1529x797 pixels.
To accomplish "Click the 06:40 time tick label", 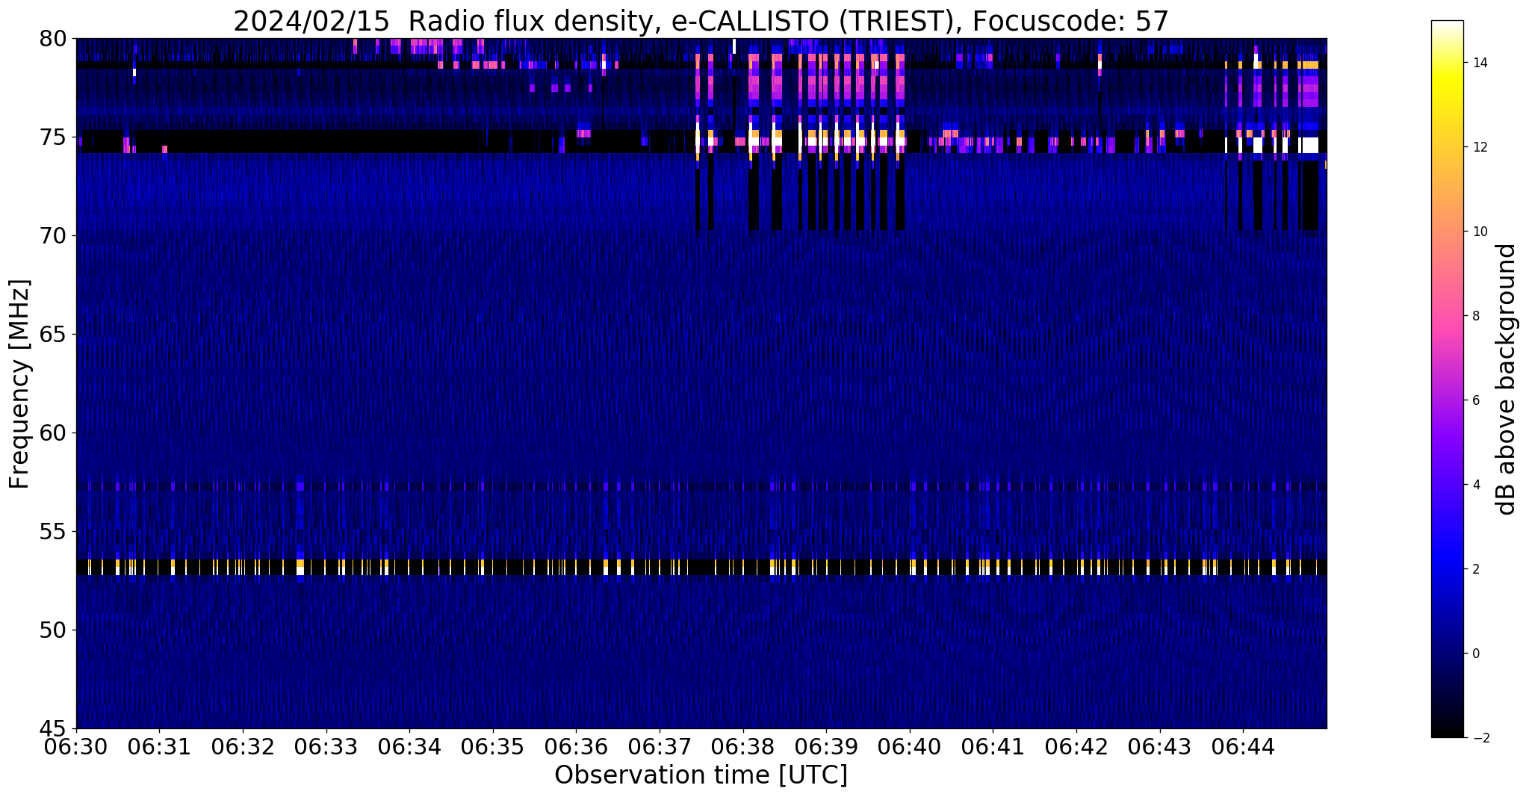I will point(910,748).
